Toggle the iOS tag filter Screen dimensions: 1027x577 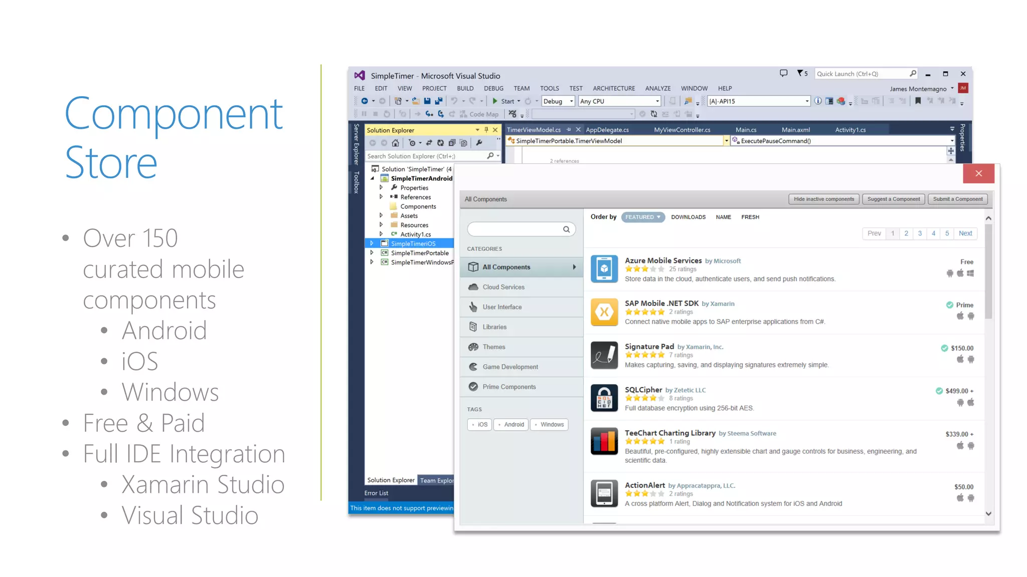[479, 425]
